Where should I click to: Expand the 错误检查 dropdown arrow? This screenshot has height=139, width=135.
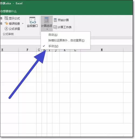pyautogui.click(x=23, y=24)
